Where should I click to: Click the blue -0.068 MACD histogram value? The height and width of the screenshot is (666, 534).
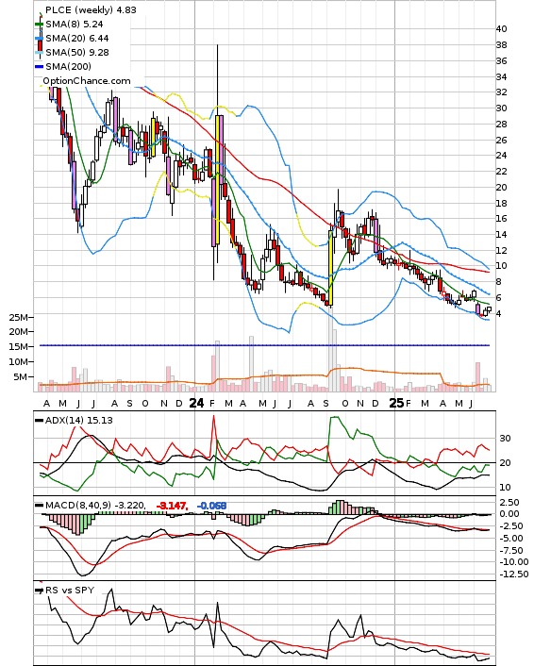(x=211, y=506)
